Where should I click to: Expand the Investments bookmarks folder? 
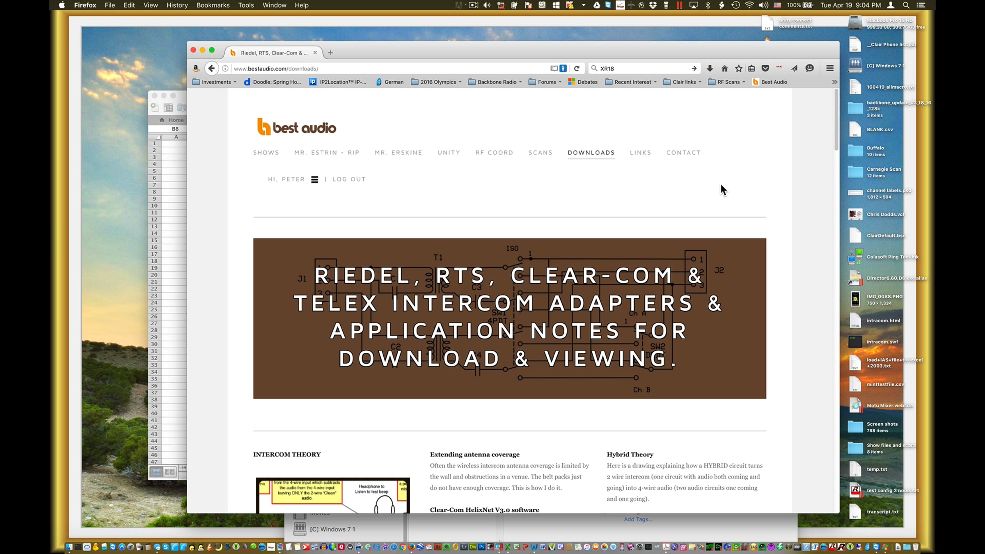pos(214,82)
